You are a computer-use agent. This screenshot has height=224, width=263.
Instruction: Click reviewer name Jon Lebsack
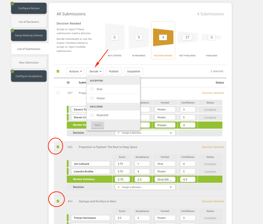[x=90, y=164]
